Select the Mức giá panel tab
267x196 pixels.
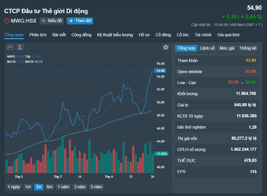tap(227, 48)
